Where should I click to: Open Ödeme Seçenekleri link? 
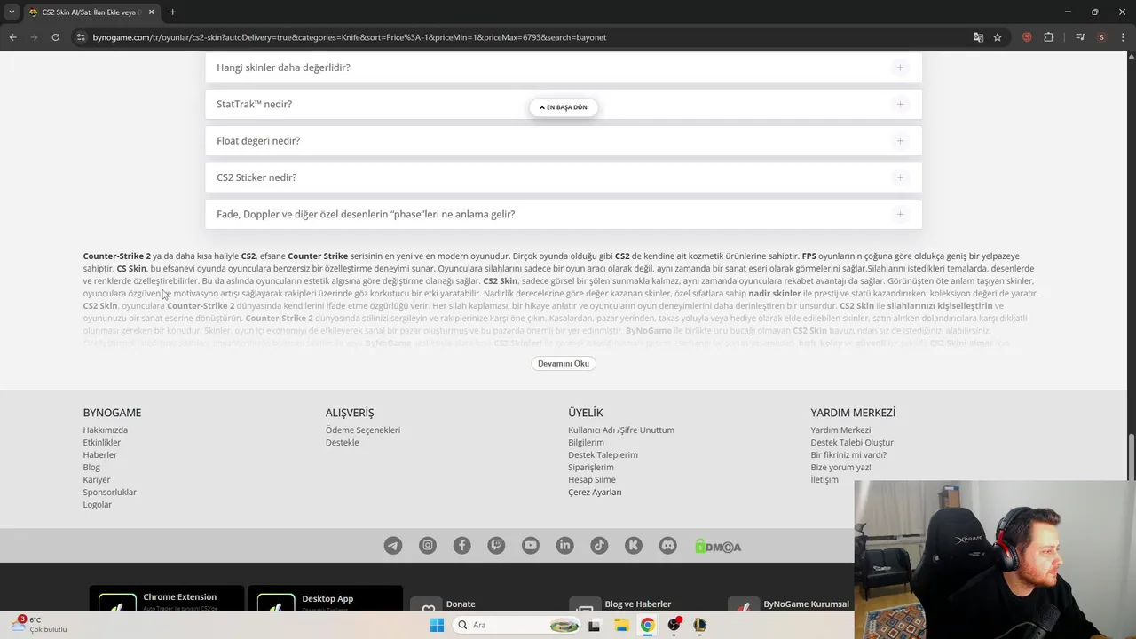[363, 430]
